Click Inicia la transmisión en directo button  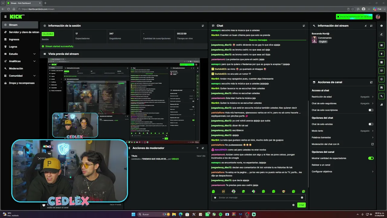pos(354,17)
